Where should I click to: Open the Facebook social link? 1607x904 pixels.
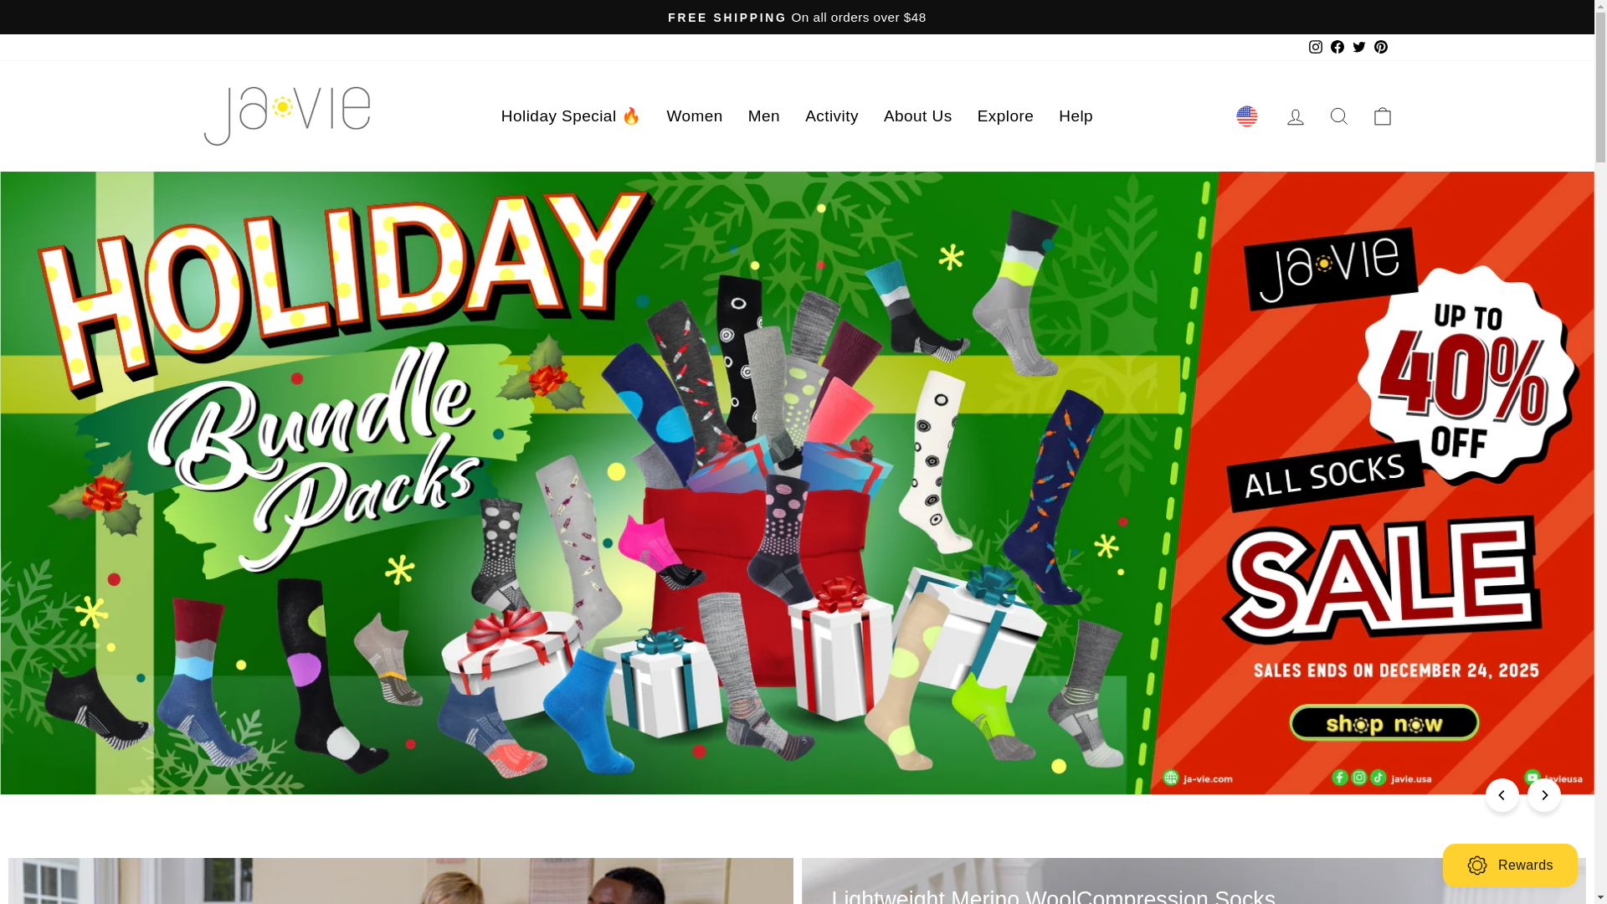tap(1337, 47)
